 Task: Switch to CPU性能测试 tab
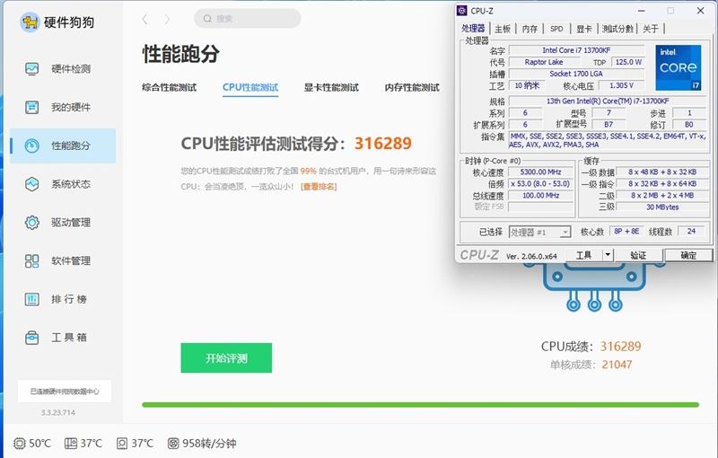(250, 87)
